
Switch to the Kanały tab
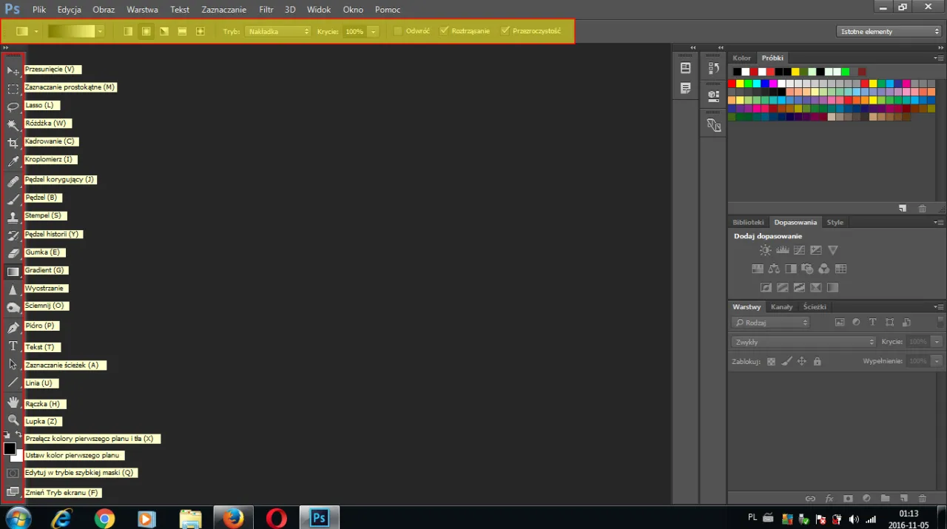781,306
